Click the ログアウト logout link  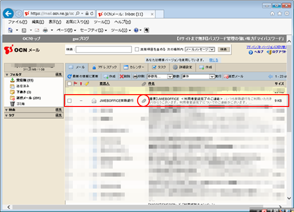[276, 52]
